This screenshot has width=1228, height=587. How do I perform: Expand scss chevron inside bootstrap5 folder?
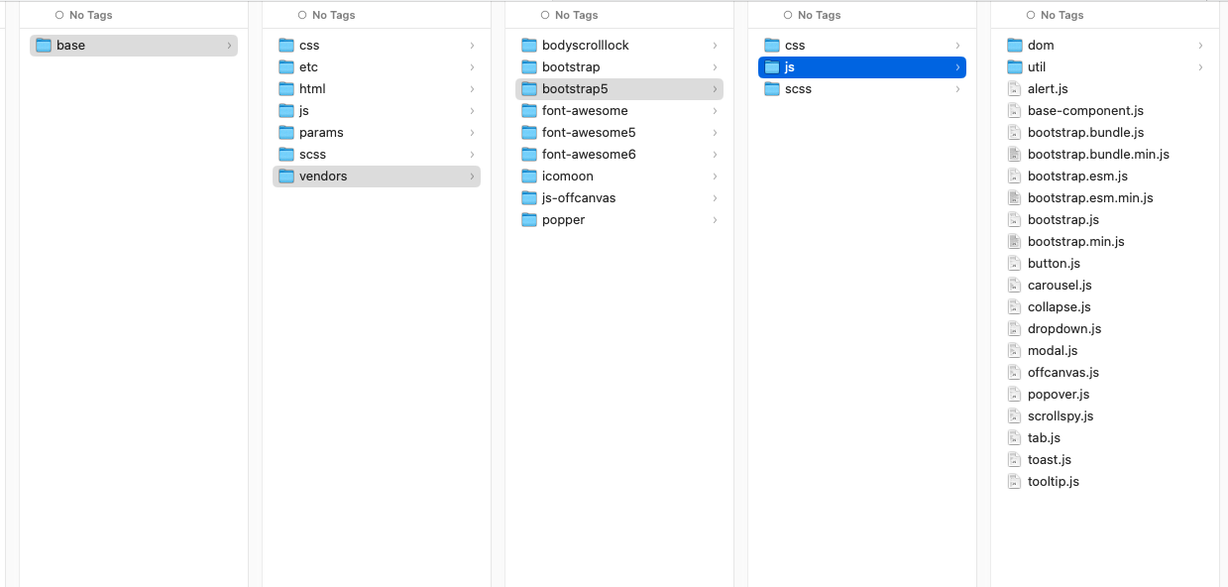957,89
